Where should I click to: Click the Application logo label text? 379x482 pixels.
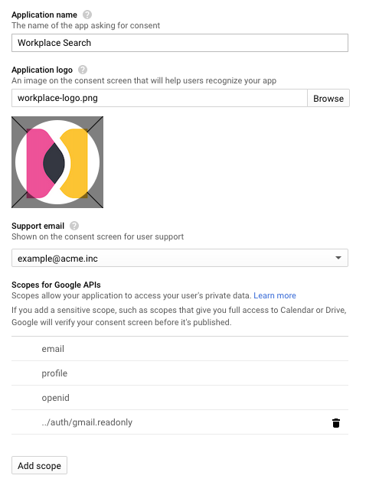42,70
